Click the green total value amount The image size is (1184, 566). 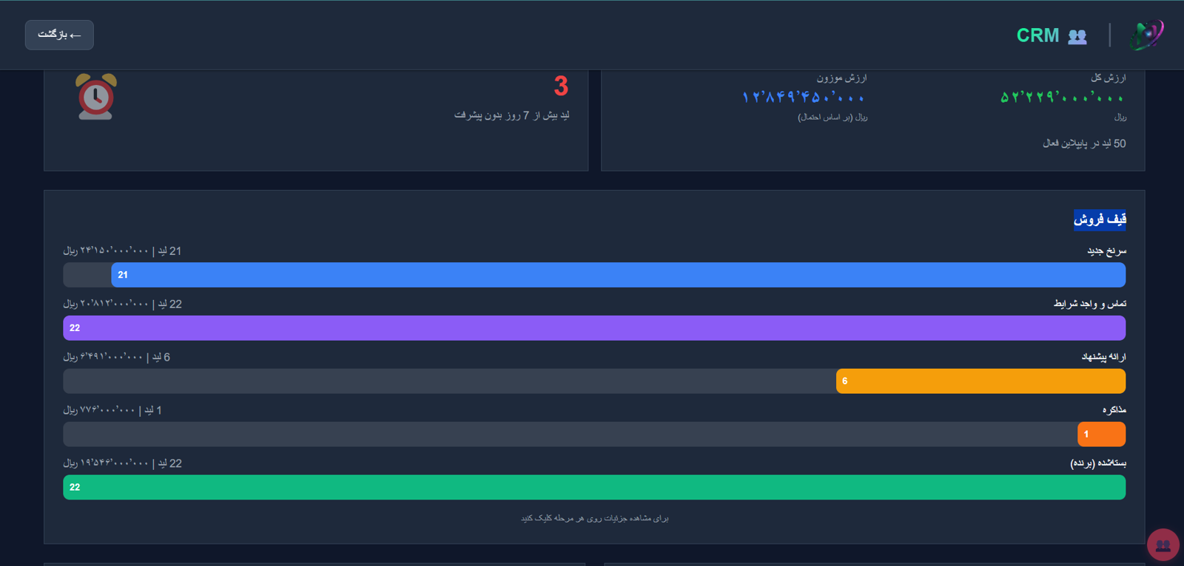(1063, 98)
